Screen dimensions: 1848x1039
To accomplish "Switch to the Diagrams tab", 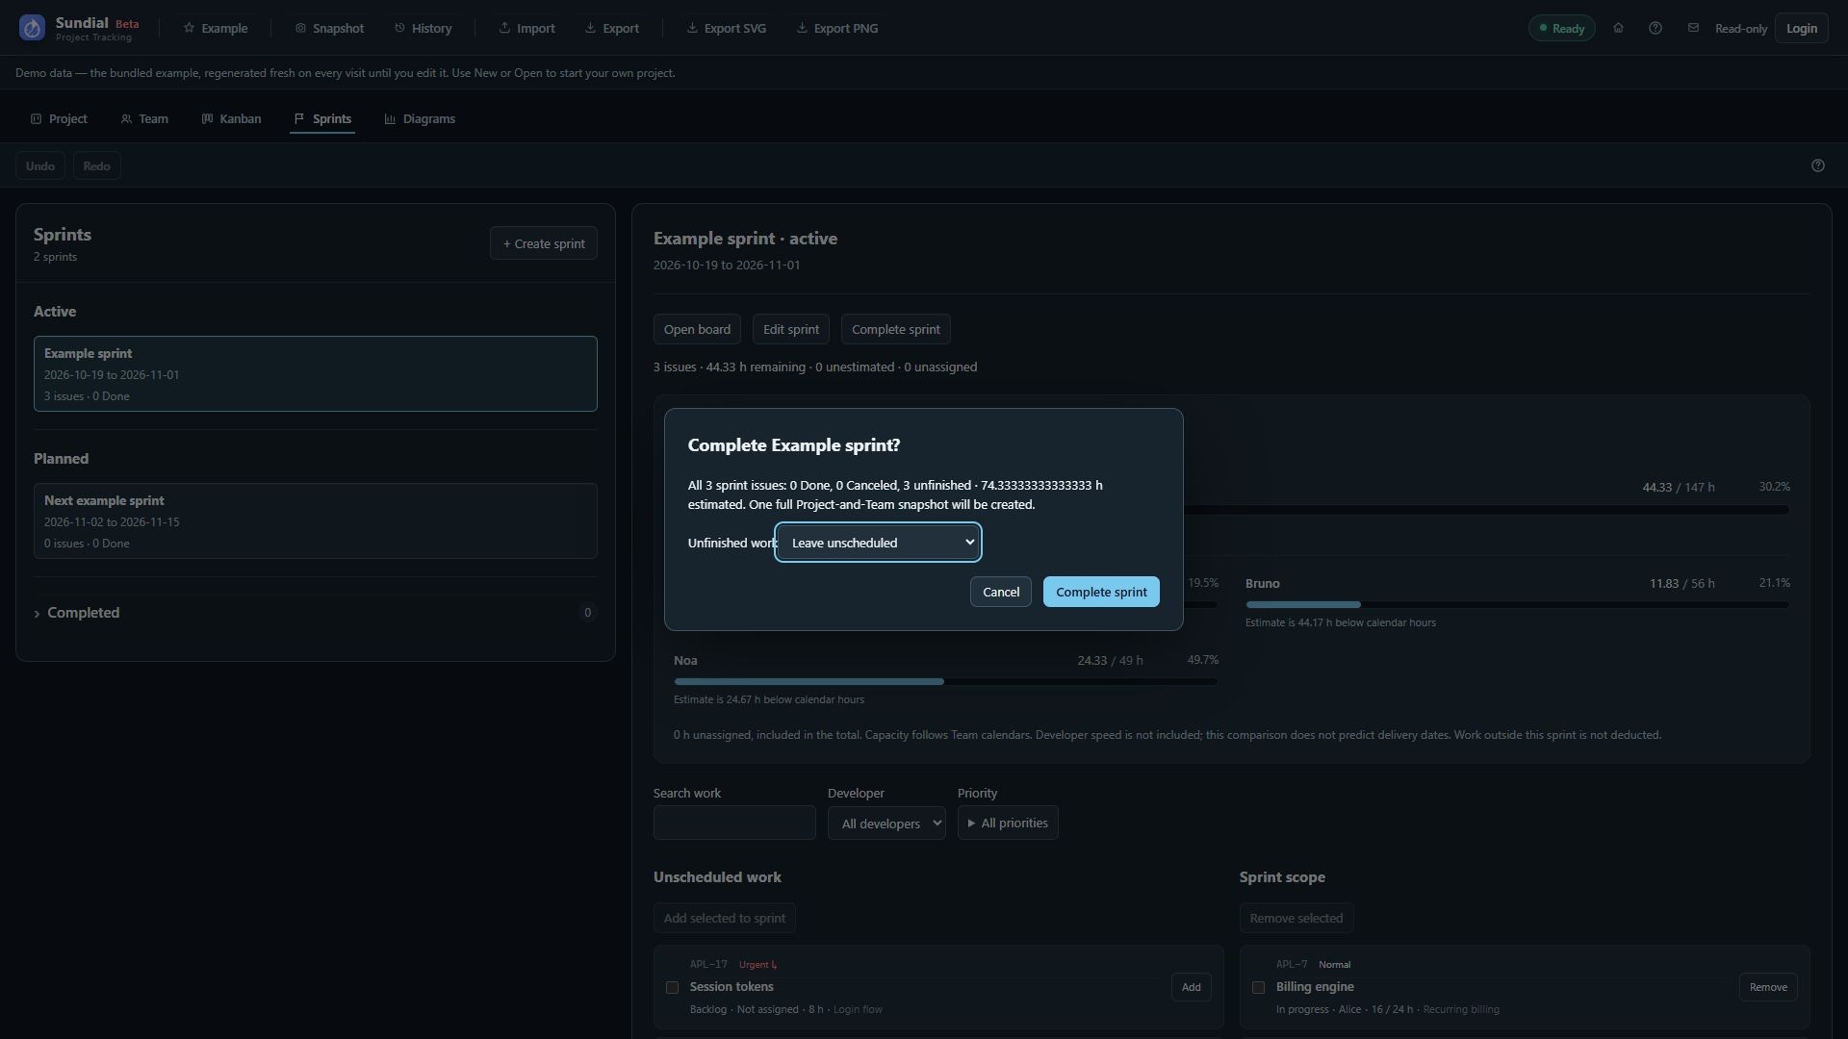I will (420, 118).
